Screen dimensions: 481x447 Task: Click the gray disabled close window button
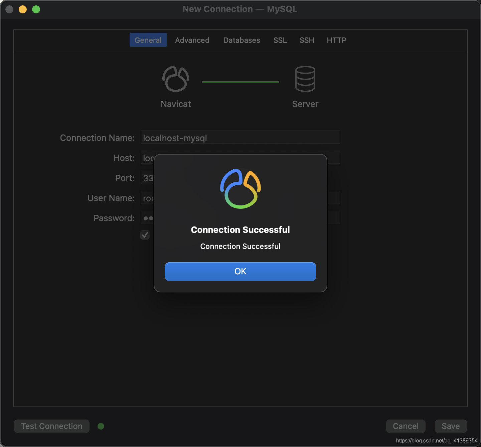pos(9,9)
